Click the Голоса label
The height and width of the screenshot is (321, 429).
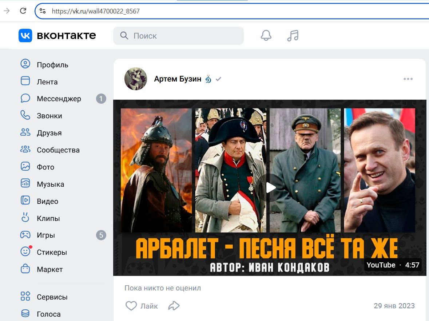tap(48, 314)
